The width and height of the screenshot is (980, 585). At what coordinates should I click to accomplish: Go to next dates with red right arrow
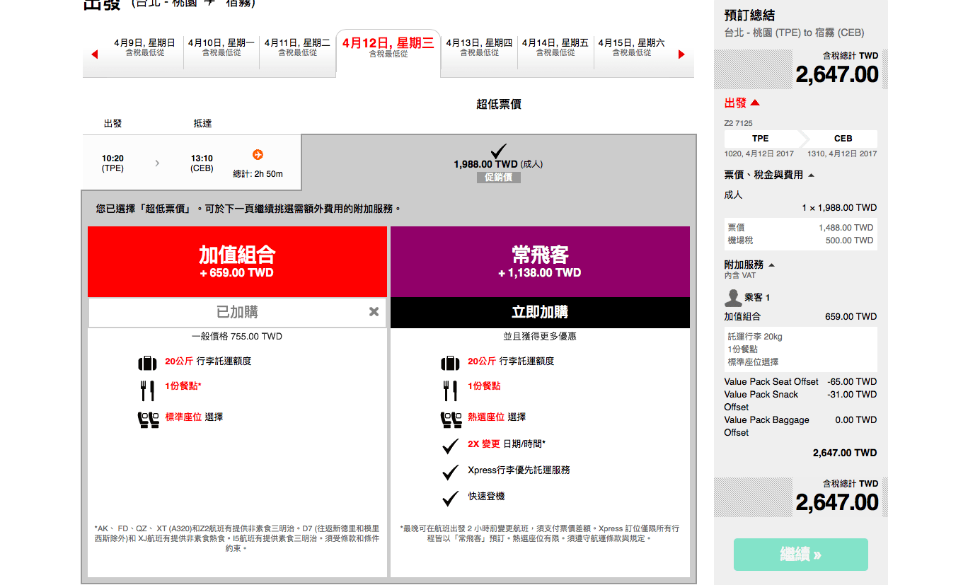click(x=681, y=54)
